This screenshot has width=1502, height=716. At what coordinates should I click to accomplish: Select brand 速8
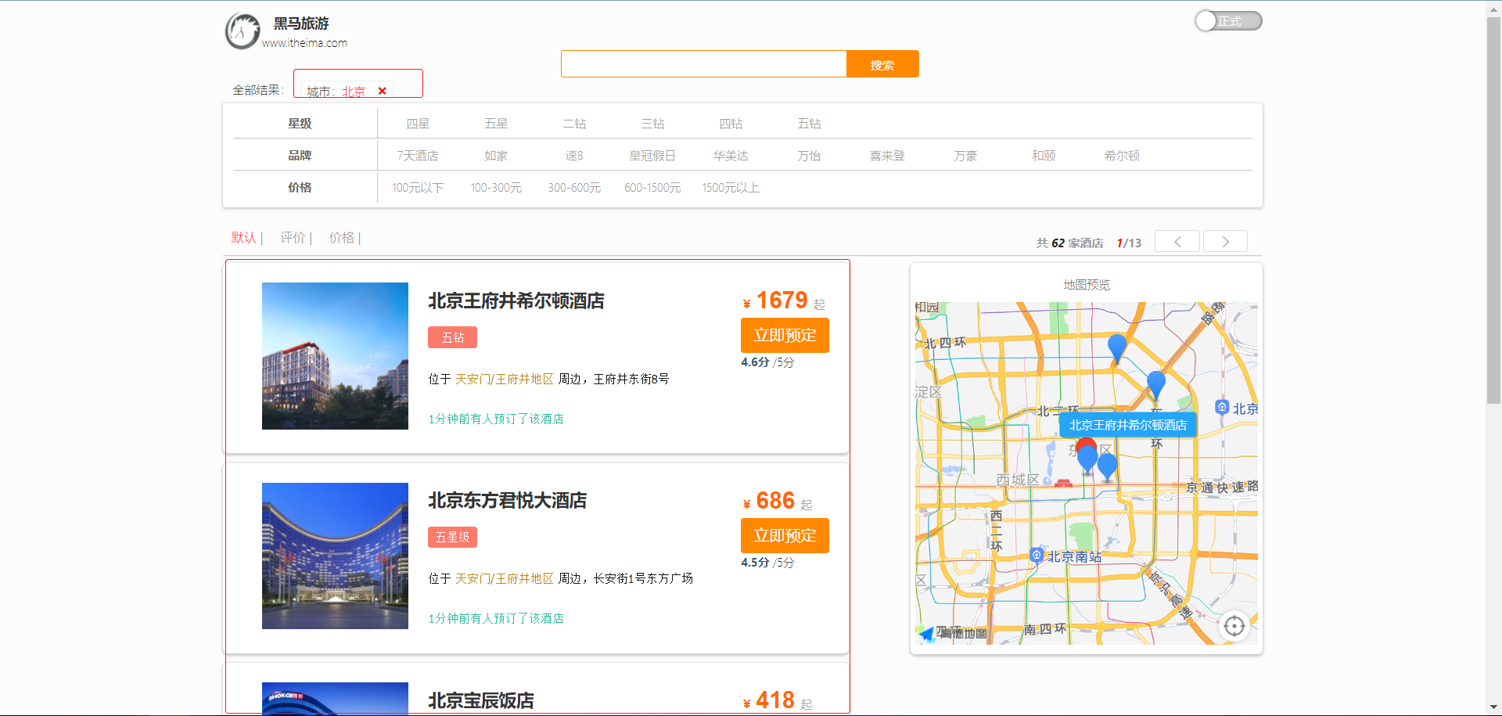(574, 156)
